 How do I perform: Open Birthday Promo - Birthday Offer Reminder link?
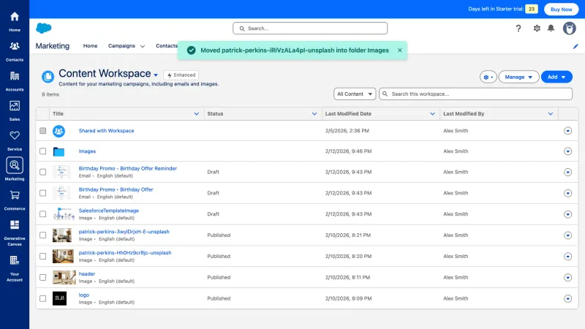[x=127, y=168]
